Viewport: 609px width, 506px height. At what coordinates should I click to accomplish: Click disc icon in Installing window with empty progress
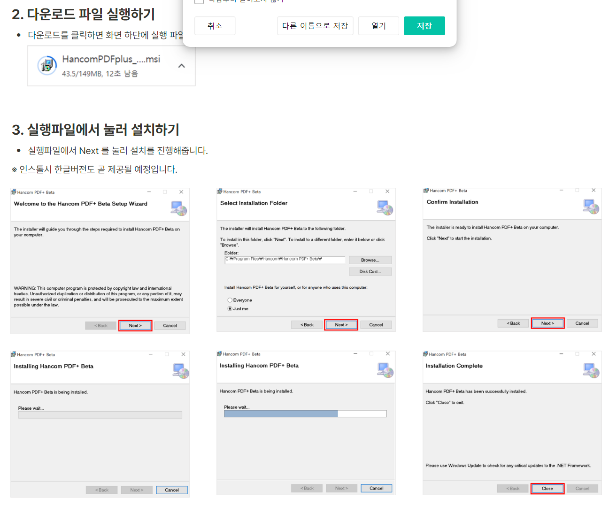coord(181,371)
